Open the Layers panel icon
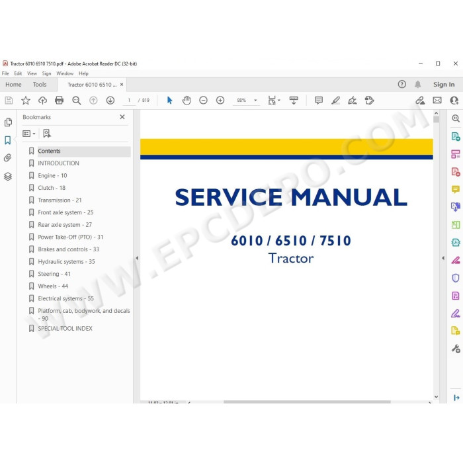The height and width of the screenshot is (463, 463). (8, 177)
